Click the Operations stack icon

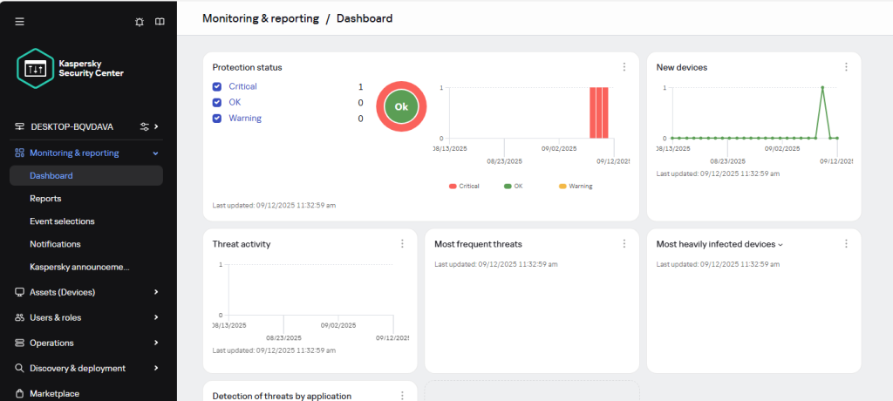20,343
